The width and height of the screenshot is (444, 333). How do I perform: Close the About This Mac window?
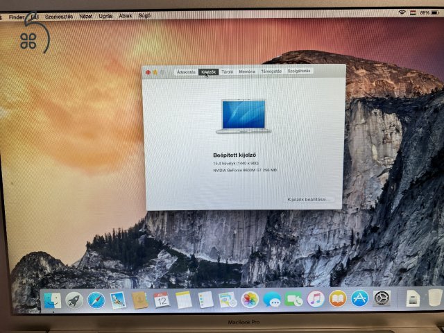148,72
